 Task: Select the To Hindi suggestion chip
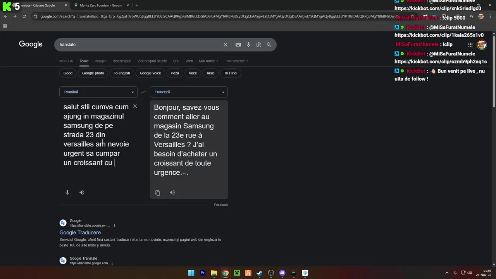[x=231, y=73]
